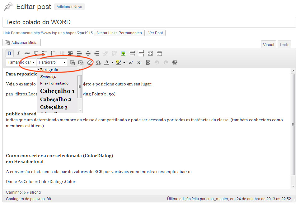Toggle Italic formatting

click(18, 53)
